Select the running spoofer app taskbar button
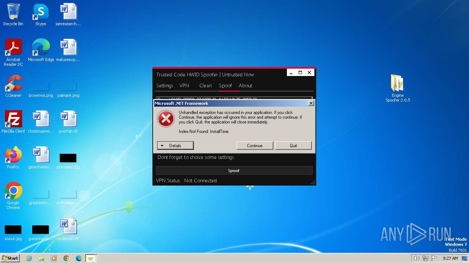 click(91, 258)
